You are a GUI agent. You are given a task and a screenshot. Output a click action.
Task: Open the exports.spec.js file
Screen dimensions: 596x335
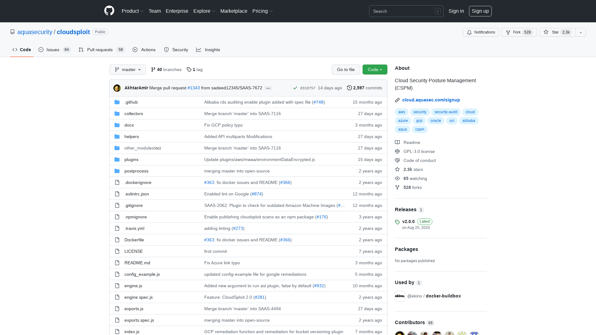click(139, 320)
